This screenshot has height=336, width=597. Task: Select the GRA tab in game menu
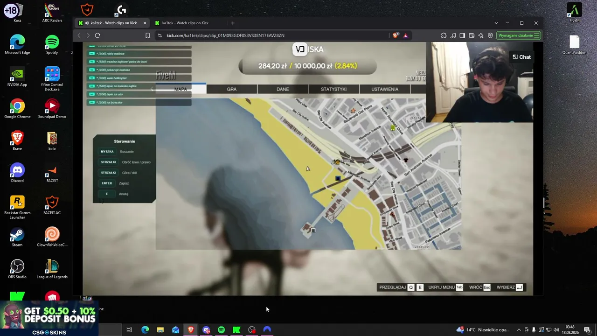point(232,89)
